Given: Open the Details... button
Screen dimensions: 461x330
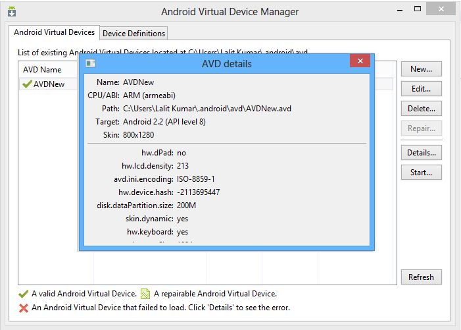Looking at the screenshot, I should tap(421, 152).
